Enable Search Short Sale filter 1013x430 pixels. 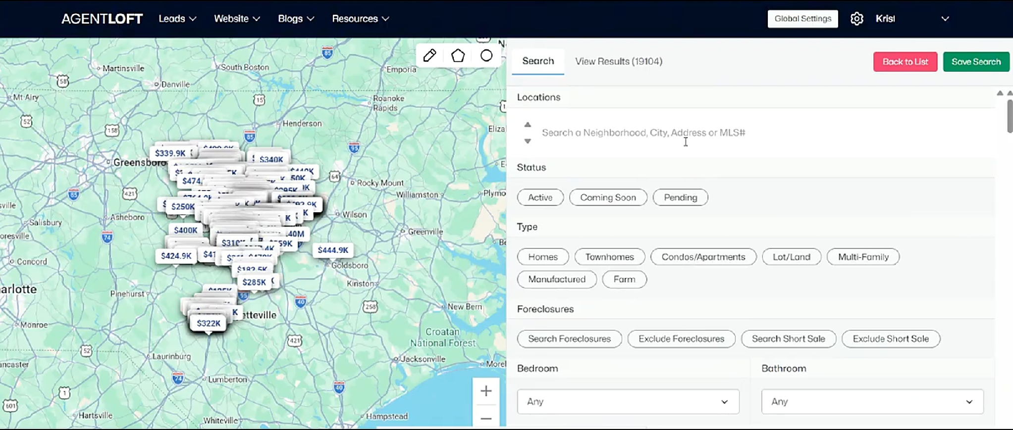(x=789, y=339)
